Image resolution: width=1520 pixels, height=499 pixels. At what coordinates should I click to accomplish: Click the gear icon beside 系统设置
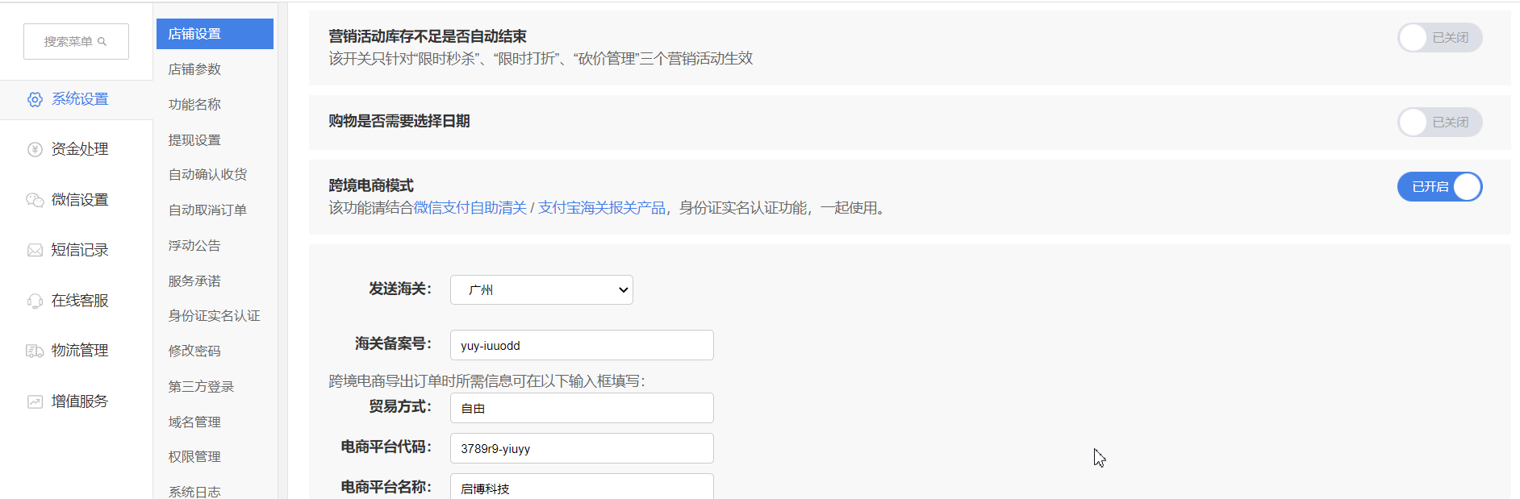coord(35,99)
